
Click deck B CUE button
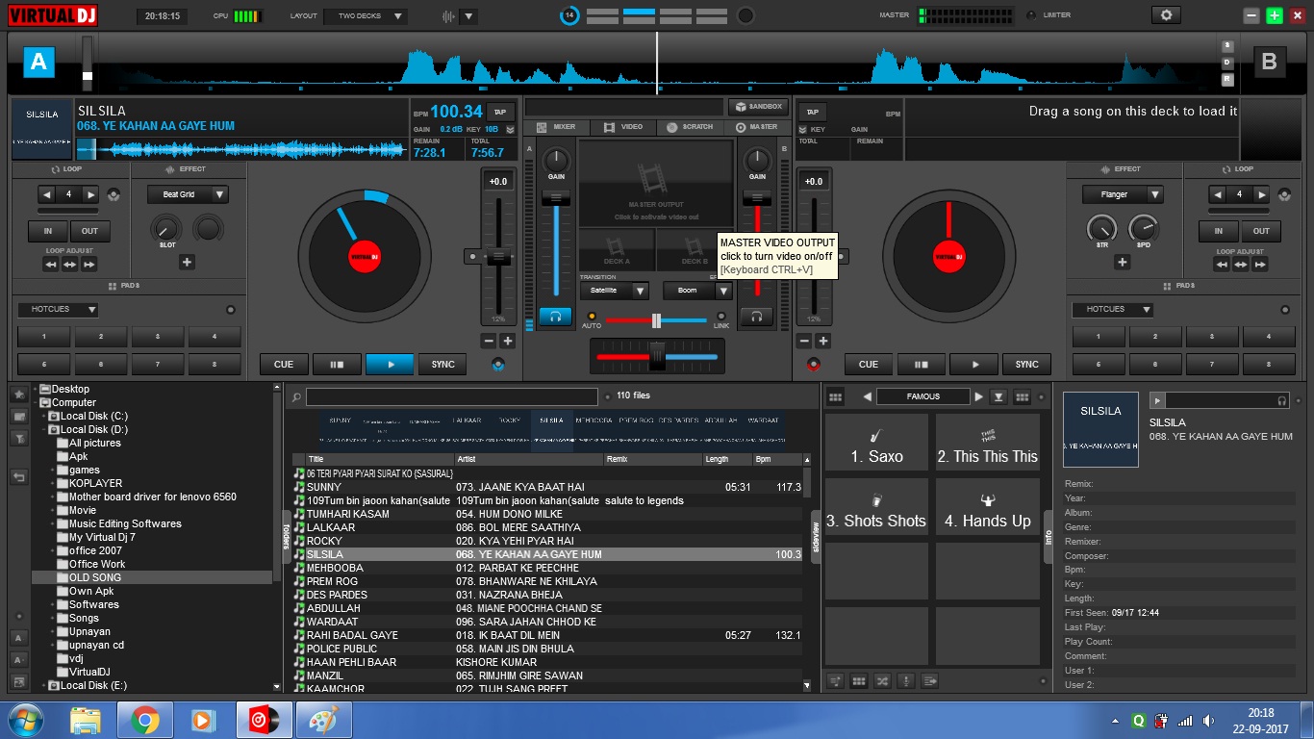tap(869, 365)
